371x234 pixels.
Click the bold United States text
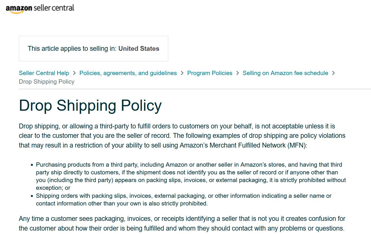point(139,49)
